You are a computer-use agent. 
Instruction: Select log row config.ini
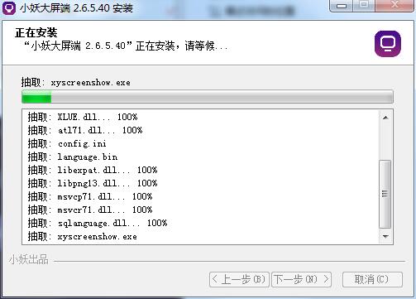pyautogui.click(x=67, y=143)
